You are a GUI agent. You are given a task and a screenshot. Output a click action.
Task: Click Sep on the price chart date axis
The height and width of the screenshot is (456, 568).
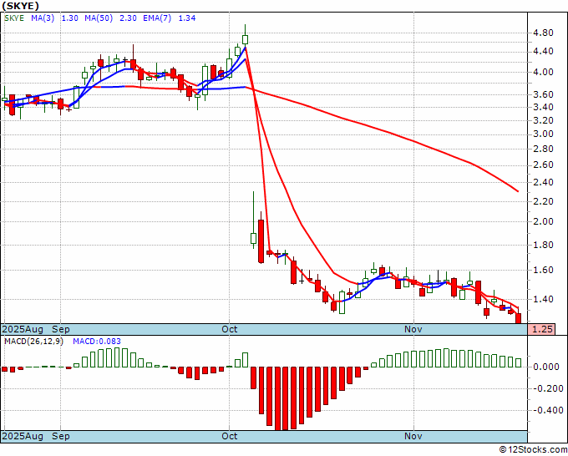click(x=60, y=329)
